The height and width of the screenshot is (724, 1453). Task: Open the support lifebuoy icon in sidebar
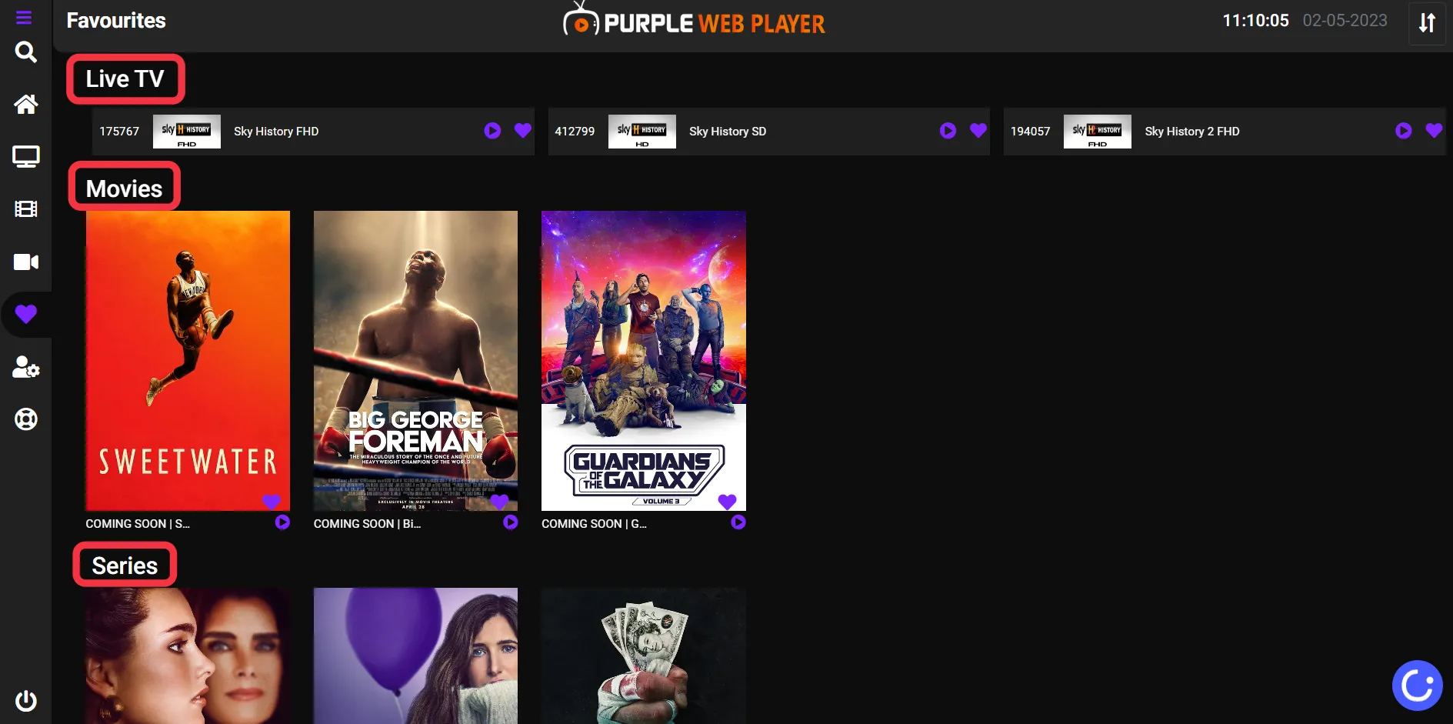(26, 419)
